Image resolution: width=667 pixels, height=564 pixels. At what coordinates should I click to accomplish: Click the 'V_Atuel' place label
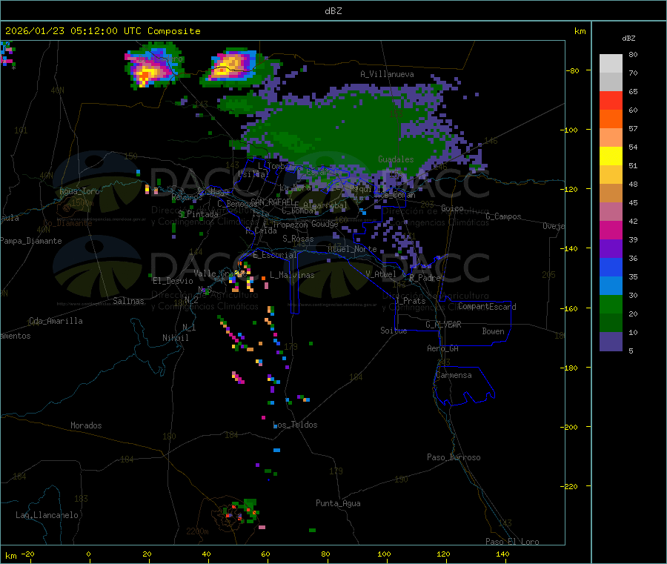pyautogui.click(x=381, y=274)
